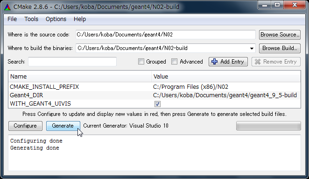Click the 'Current Generator: Visual Studio 10' label
Screen dimensions: 309x179
tap(126, 126)
